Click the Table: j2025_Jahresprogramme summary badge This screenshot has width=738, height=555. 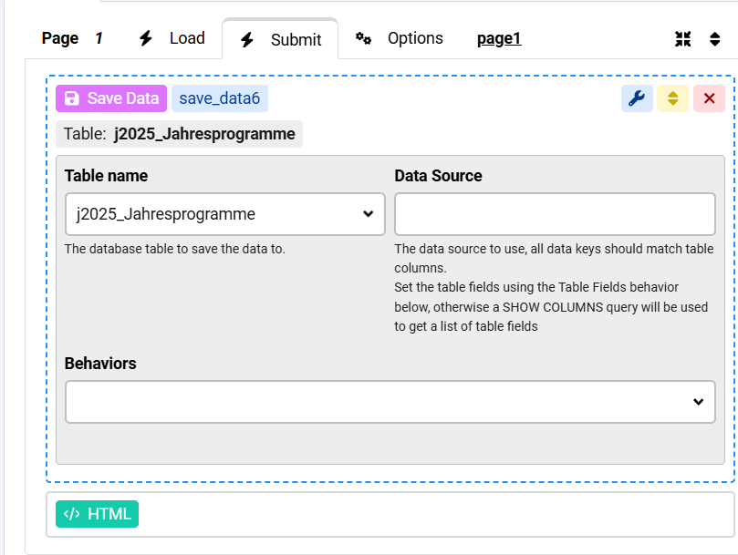(180, 134)
